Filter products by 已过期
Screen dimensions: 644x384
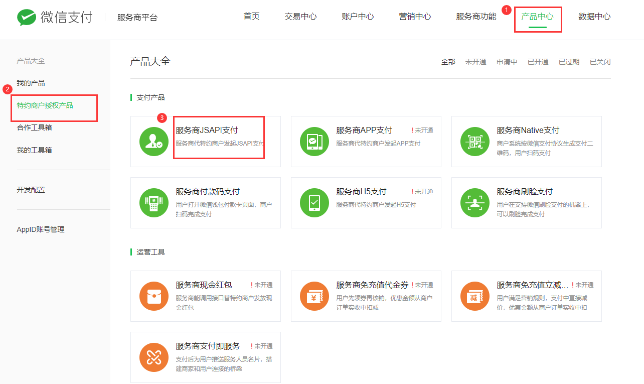[569, 62]
